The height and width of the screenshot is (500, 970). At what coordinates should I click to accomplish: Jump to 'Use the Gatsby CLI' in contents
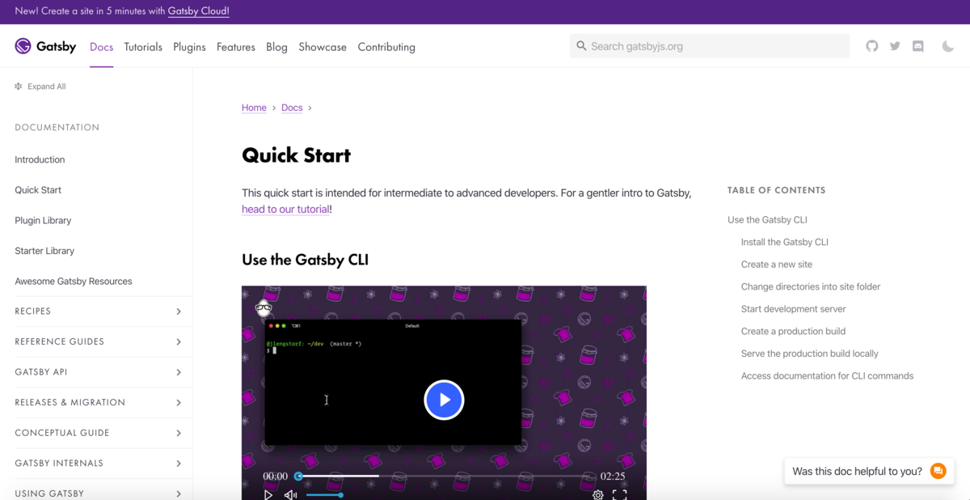pos(767,220)
